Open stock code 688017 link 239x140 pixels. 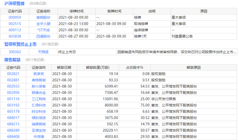(13, 118)
